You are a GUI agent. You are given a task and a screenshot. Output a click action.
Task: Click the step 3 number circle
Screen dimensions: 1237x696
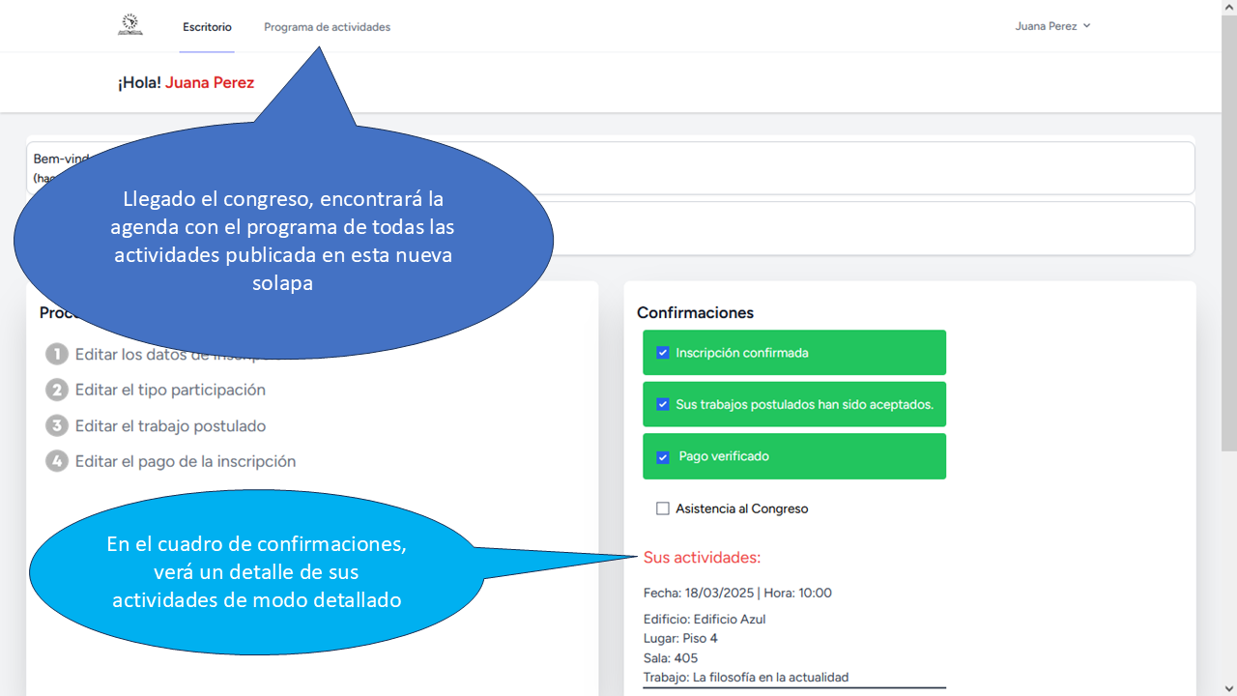[57, 425]
